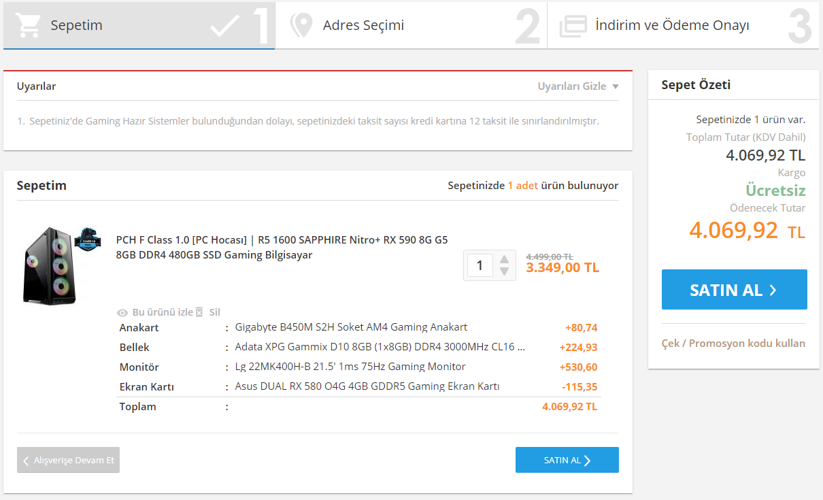Click the Uyarılar heading

tap(37, 86)
